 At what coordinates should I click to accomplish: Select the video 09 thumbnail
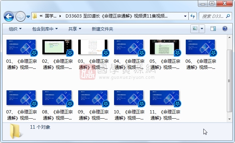tap(93, 98)
